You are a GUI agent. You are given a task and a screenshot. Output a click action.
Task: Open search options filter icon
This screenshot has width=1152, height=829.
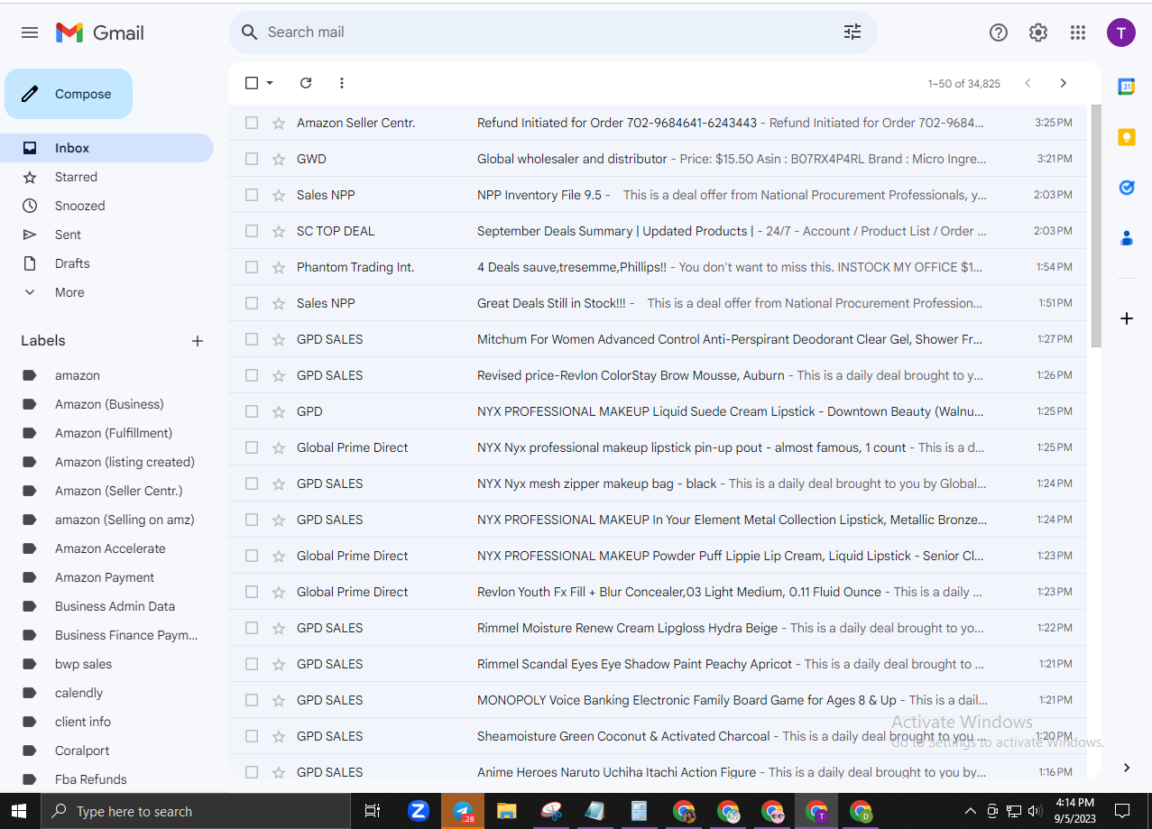[x=852, y=32]
